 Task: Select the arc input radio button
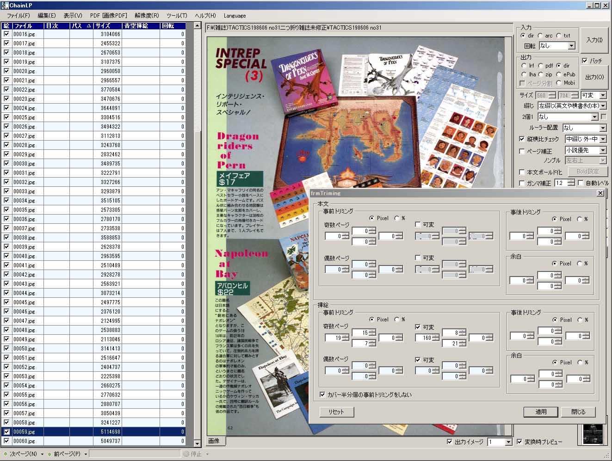(540, 36)
